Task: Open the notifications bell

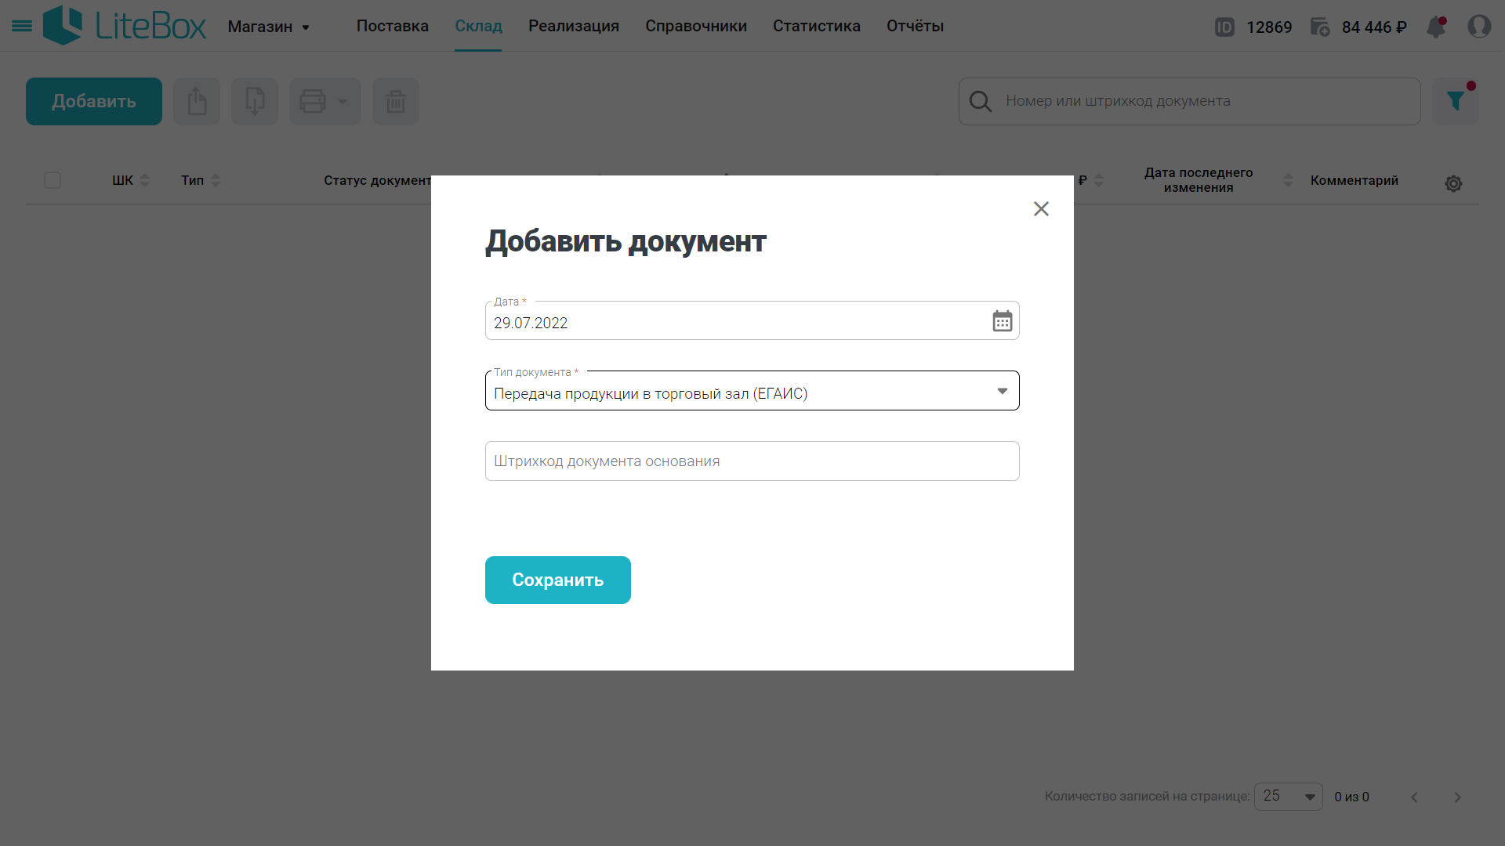Action: click(1436, 27)
